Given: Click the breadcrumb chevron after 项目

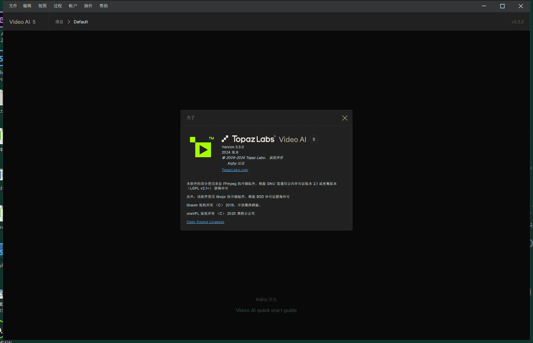Looking at the screenshot, I should pos(69,22).
